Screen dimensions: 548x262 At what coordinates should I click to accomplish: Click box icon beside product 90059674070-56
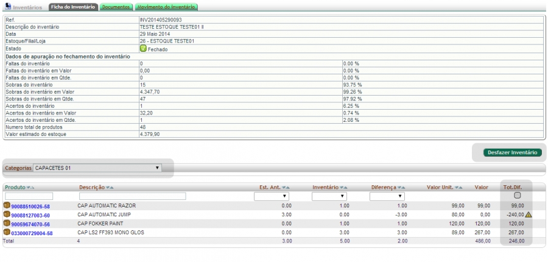7,224
